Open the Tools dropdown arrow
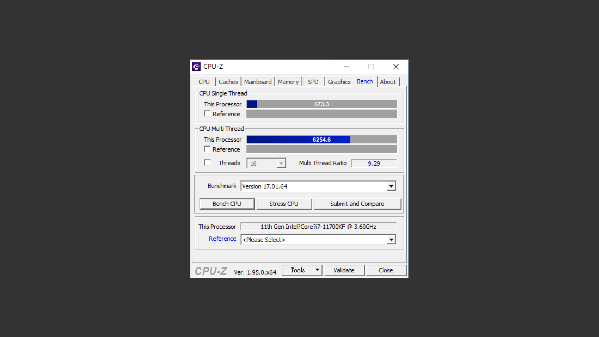599x337 pixels. tap(317, 270)
